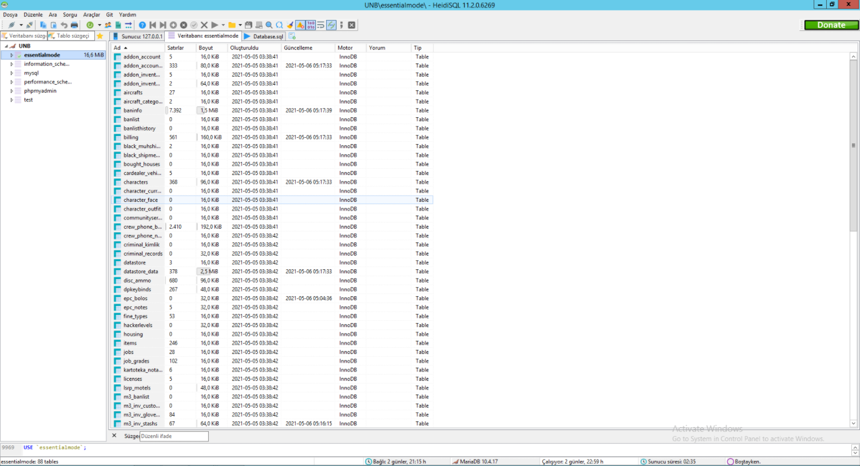Sort tables by Güncelleme column header
Viewport: 860px width, 466px height.
(x=308, y=48)
